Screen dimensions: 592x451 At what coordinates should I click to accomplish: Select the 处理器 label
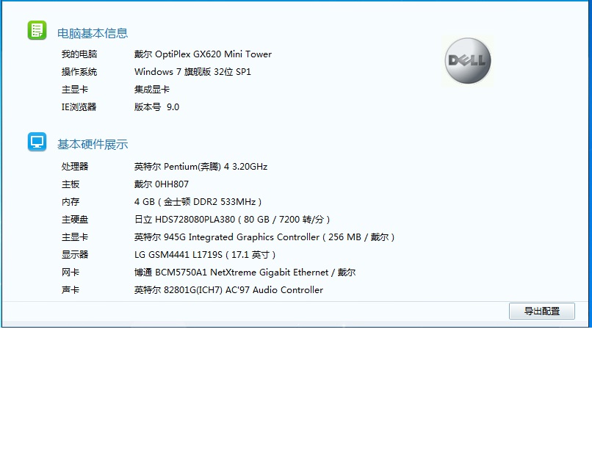tap(75, 167)
